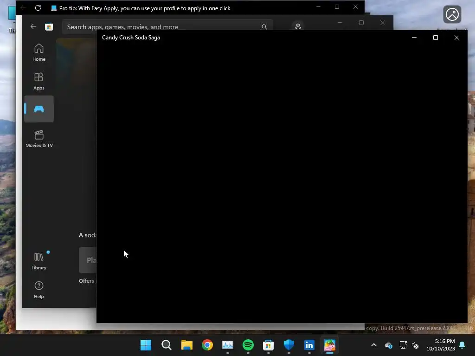
Task: Reload the page in the browser window
Action: pos(38,8)
